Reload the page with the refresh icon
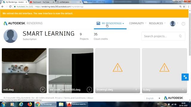 point(10,7)
